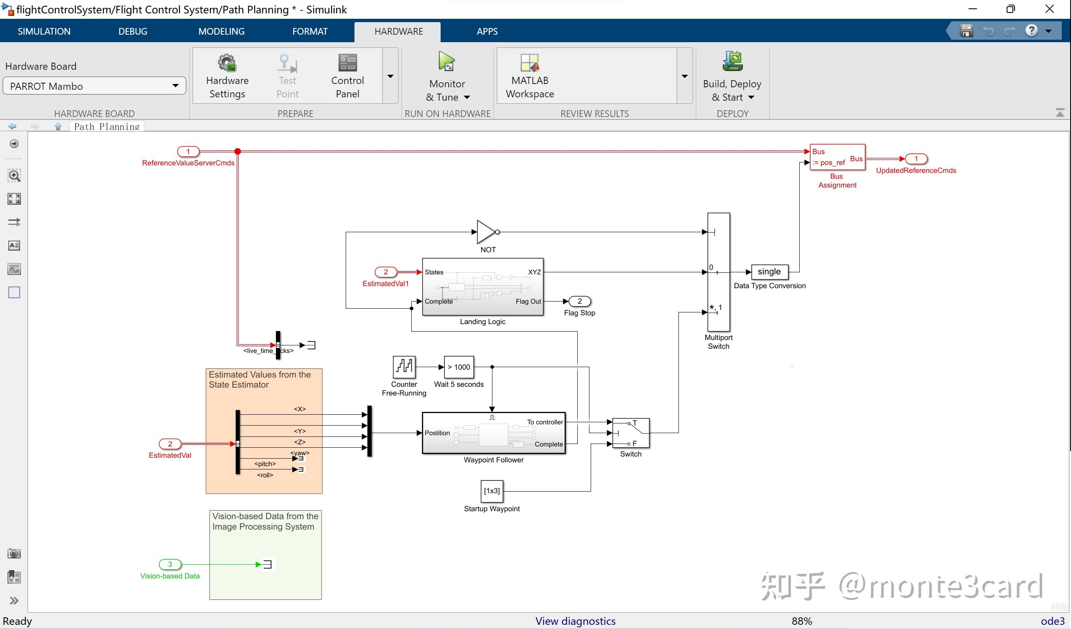Image resolution: width=1071 pixels, height=629 pixels.
Task: Start Build, Deploy & Start
Action: click(732, 76)
